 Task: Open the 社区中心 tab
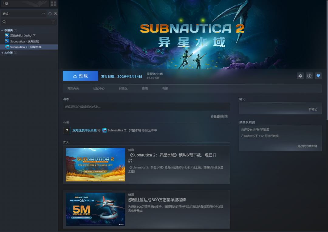(99, 88)
